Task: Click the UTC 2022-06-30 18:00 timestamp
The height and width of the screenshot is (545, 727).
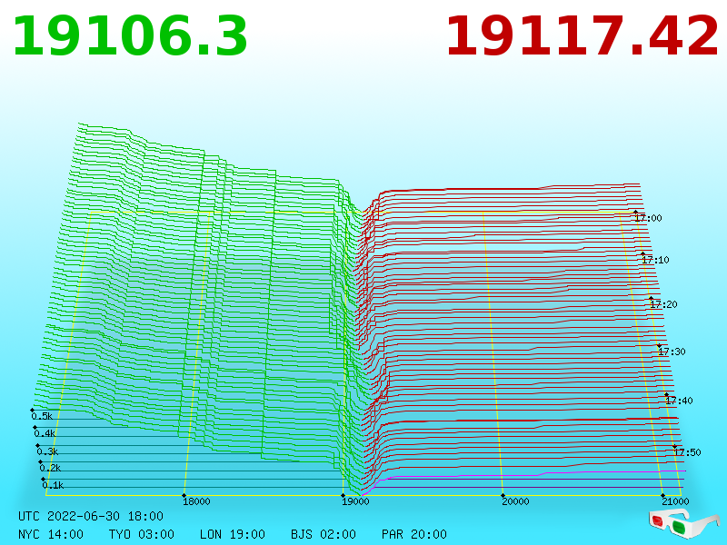Action: click(x=91, y=516)
